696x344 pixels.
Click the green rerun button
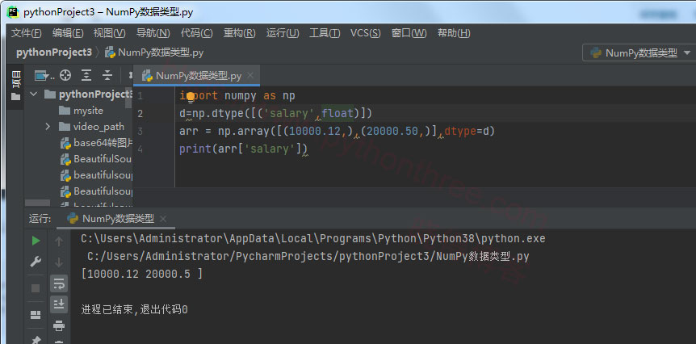pos(36,241)
